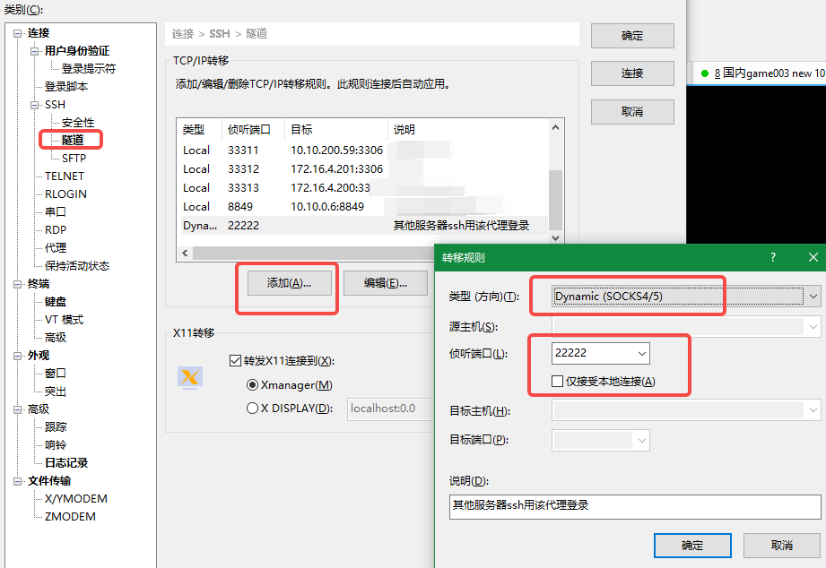Open SFTP settings in the tree
The width and height of the screenshot is (826, 568).
click(74, 159)
